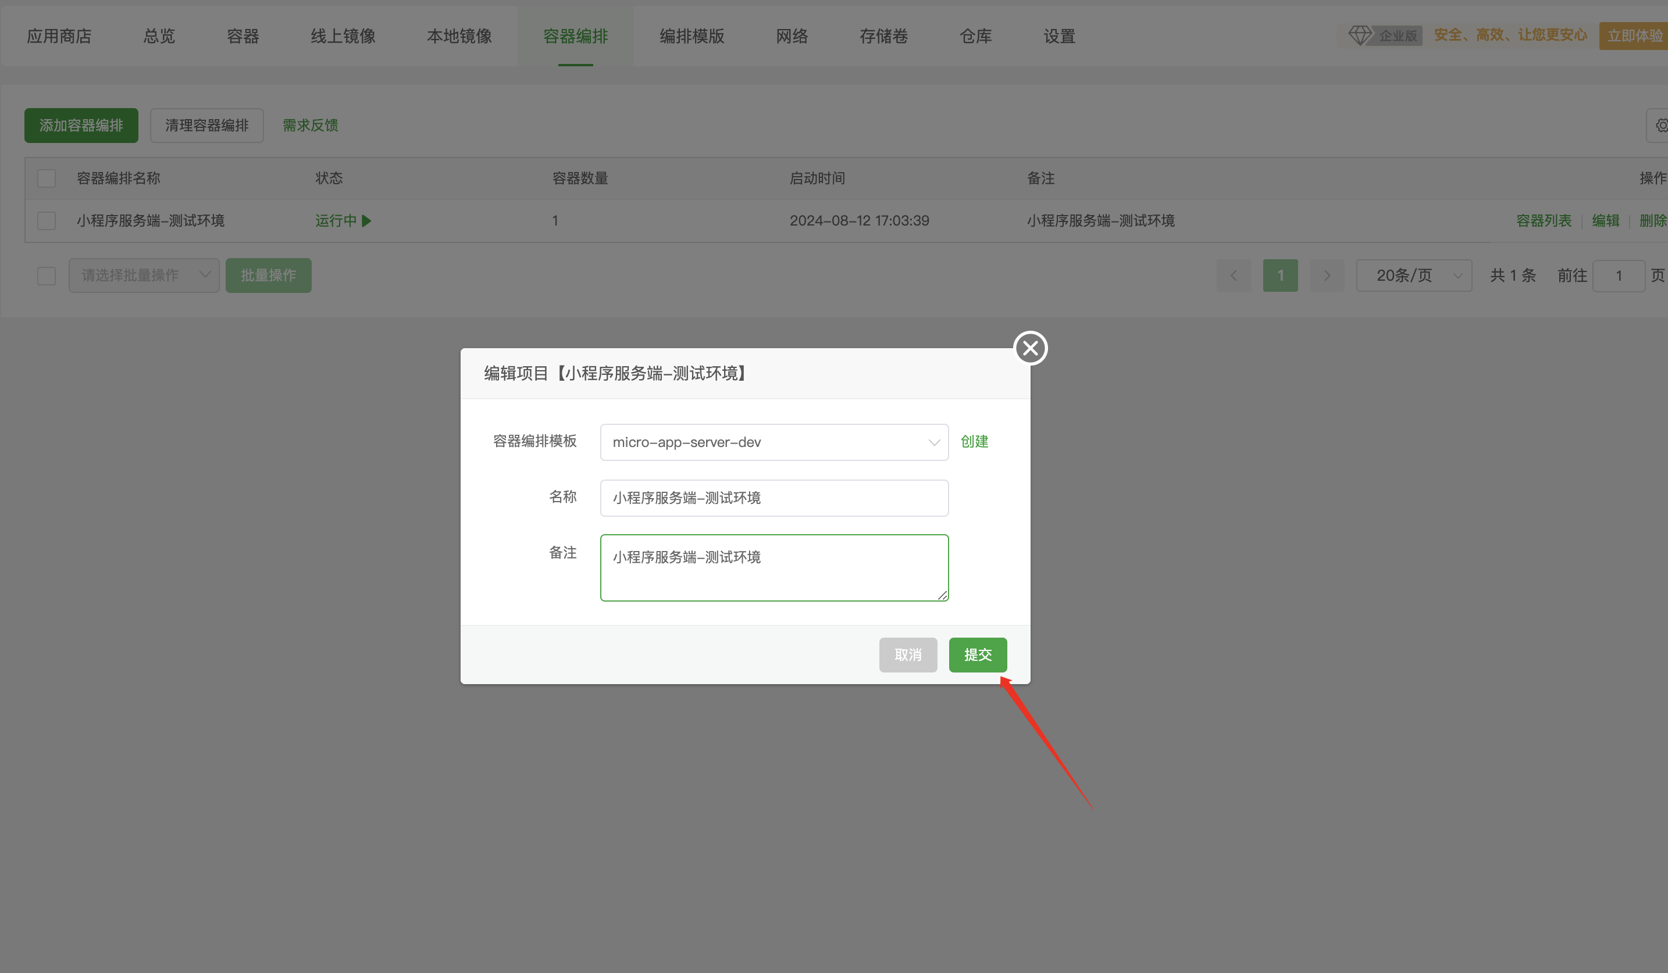Click page number 1 button
The image size is (1668, 973).
coord(1280,275)
